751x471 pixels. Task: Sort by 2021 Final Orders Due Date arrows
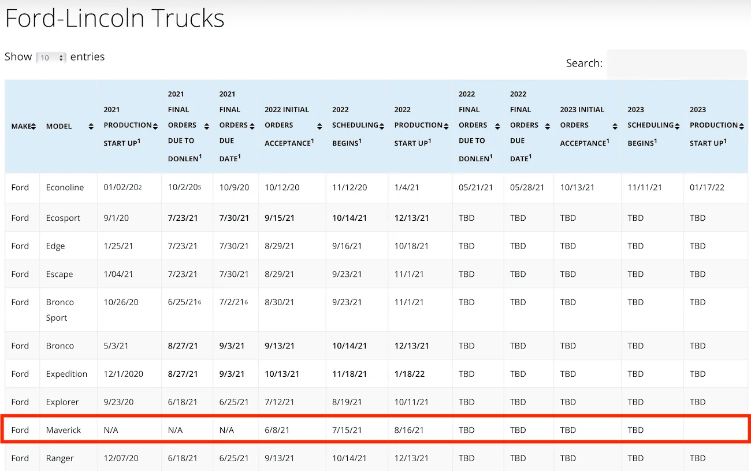[x=252, y=125]
